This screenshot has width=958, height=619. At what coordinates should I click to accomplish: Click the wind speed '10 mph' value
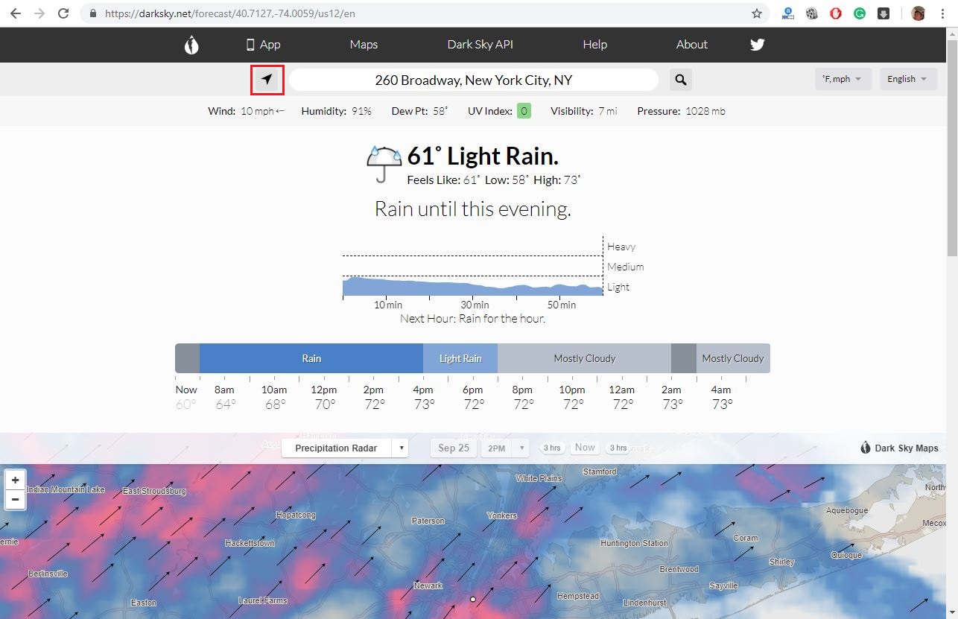pos(258,111)
